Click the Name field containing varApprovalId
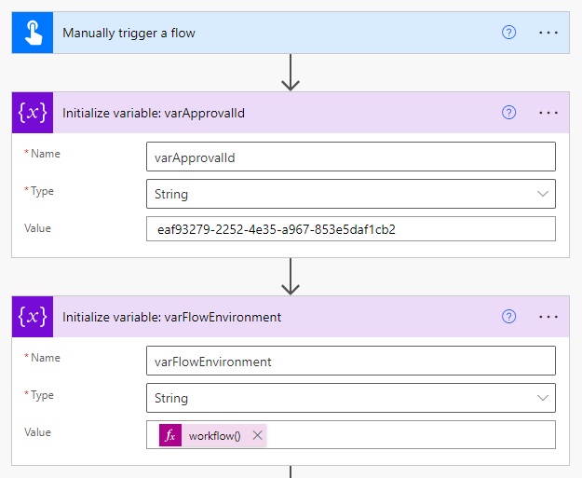The image size is (582, 478). click(351, 157)
